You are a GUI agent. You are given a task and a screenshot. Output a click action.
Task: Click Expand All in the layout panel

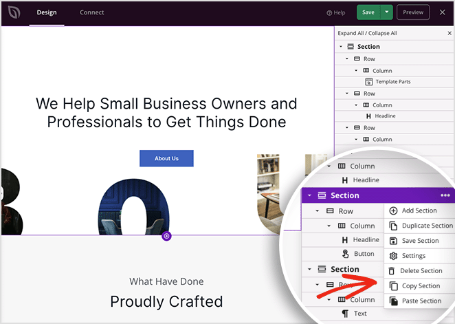(x=351, y=33)
